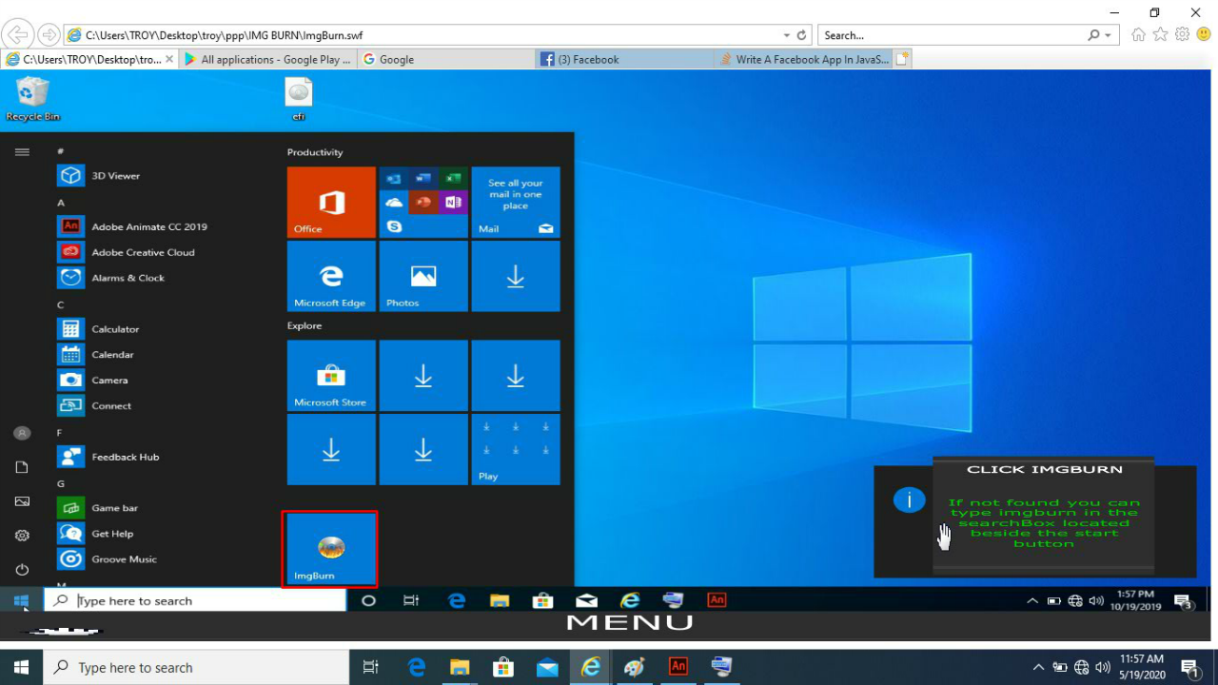Open Internet Explorer Tools gear menu
Image resolution: width=1218 pixels, height=685 pixels.
point(1182,35)
